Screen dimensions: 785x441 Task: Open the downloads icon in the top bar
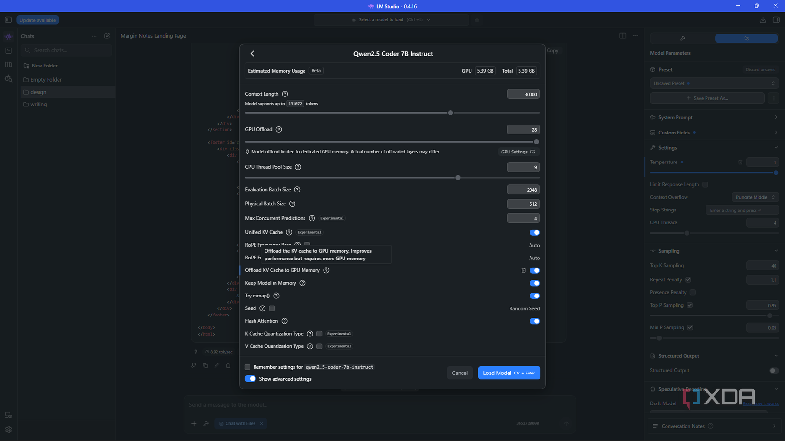763,20
